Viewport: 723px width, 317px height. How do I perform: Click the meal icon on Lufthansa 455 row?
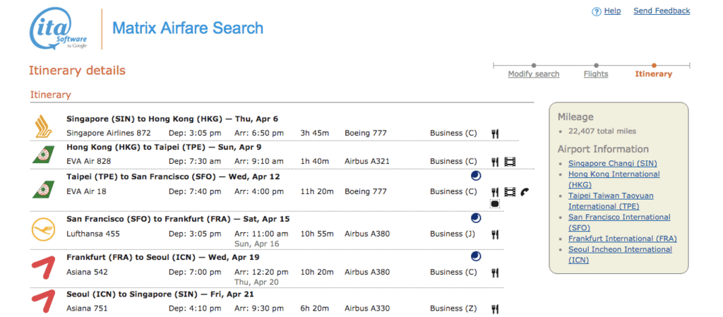496,234
